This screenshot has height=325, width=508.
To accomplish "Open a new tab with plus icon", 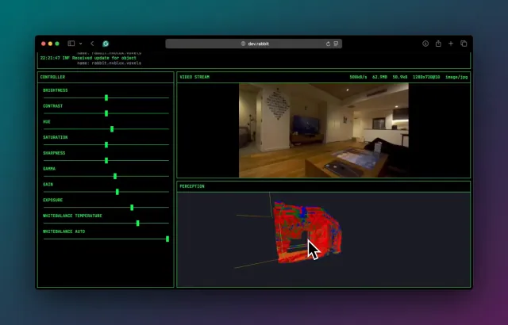I will (x=451, y=44).
